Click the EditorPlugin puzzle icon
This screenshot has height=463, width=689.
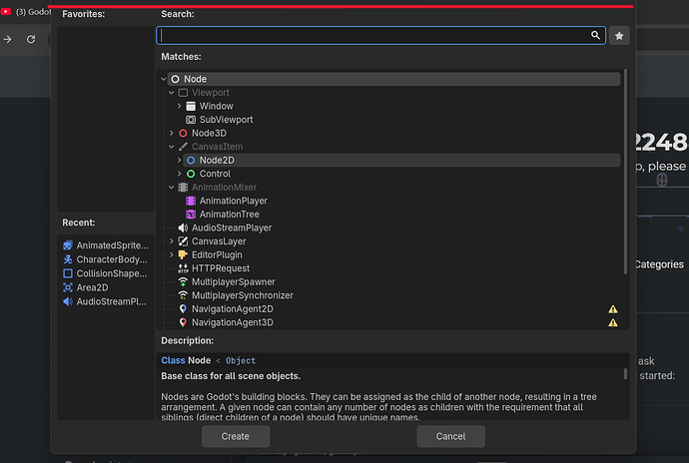click(x=184, y=254)
